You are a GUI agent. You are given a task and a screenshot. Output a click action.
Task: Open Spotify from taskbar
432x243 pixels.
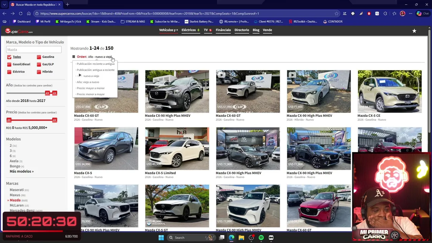(x=261, y=238)
